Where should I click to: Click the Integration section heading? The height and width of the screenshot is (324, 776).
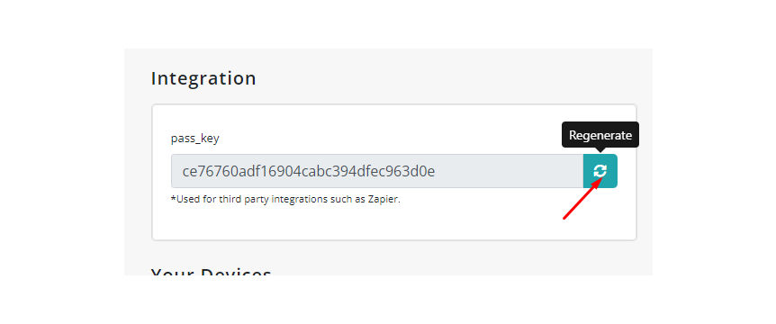pos(203,78)
